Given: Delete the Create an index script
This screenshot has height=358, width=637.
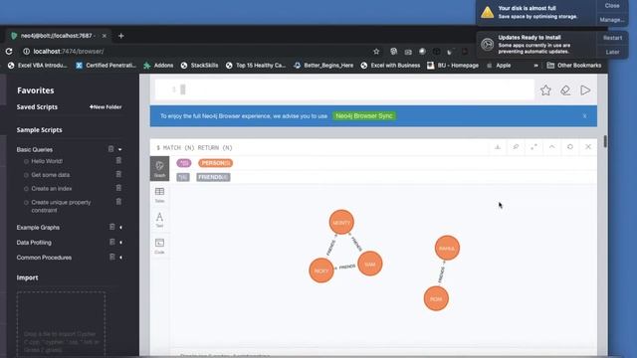Looking at the screenshot, I should click(x=118, y=188).
